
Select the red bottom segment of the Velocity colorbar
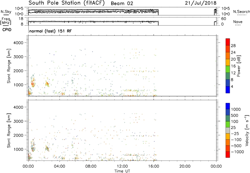click(x=228, y=155)
